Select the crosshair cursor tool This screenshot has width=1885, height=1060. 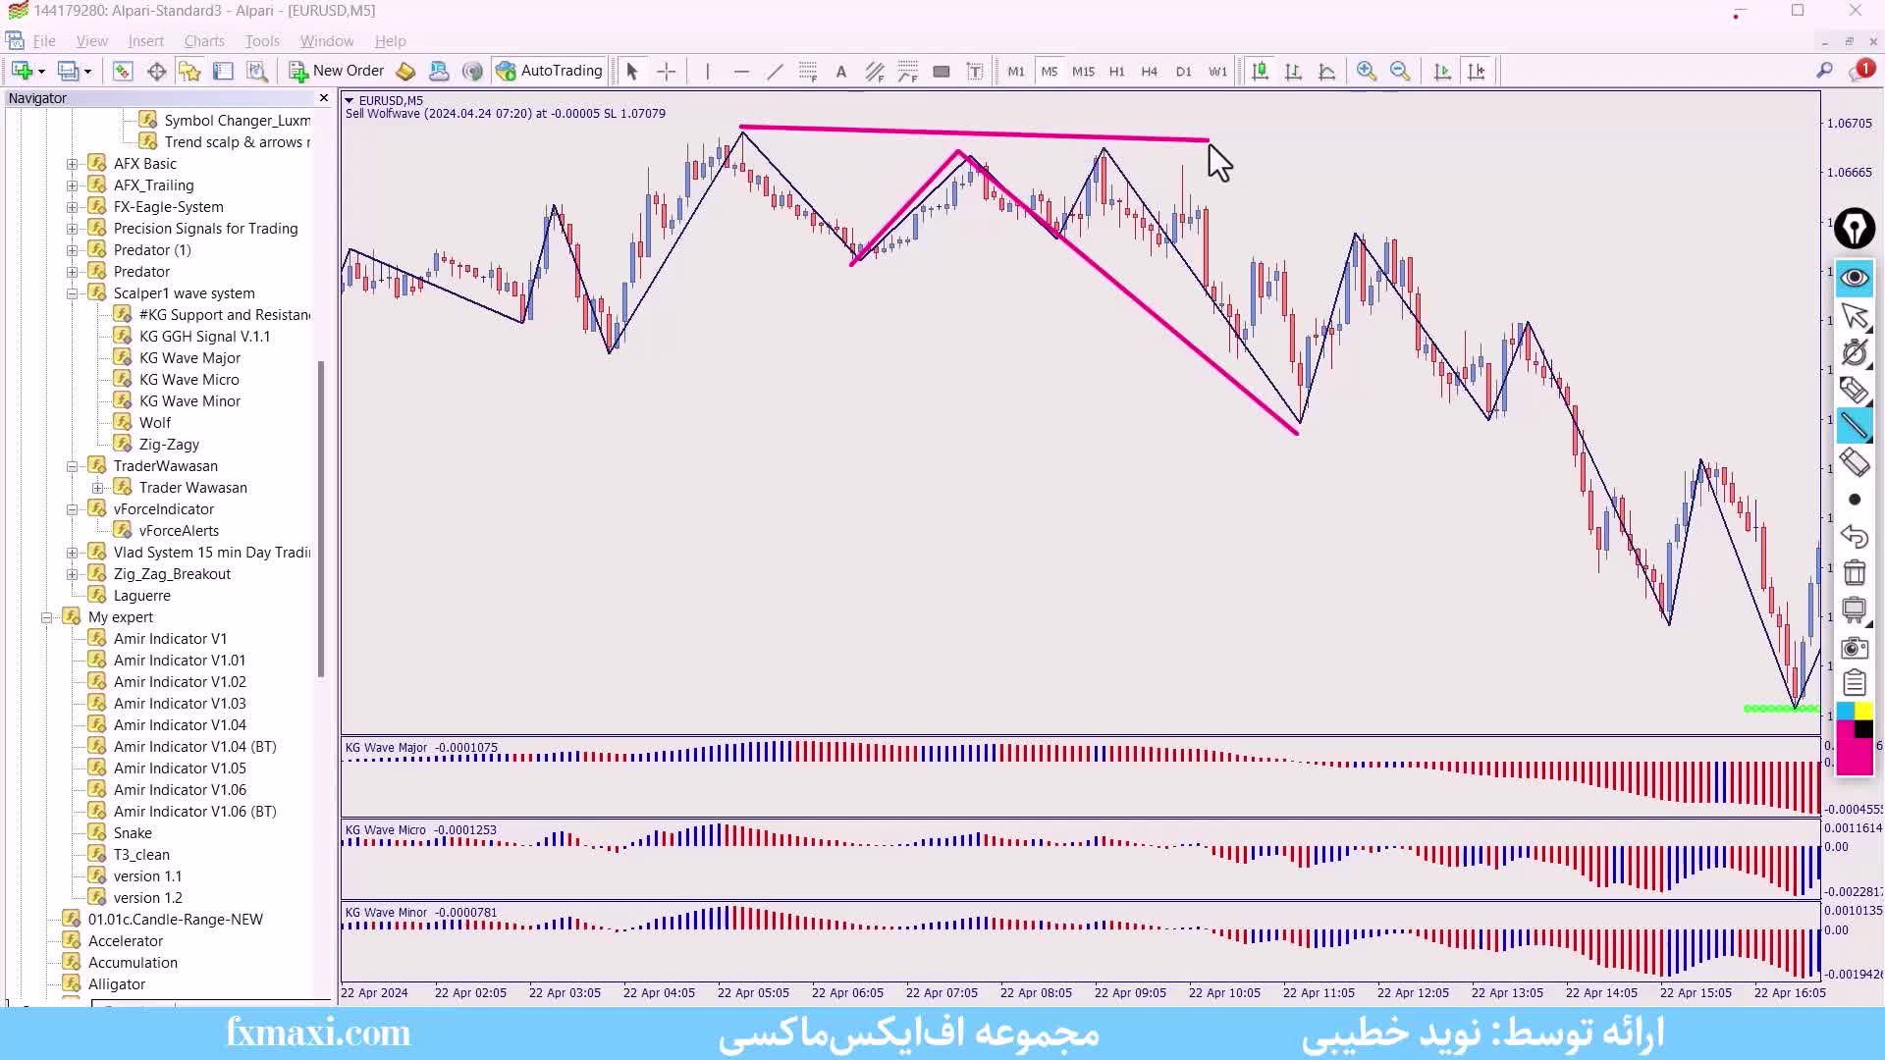666,71
